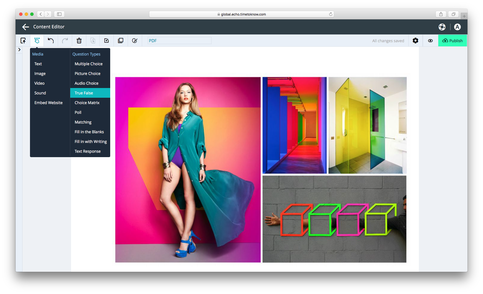Image resolution: width=483 pixels, height=294 pixels.
Task: Add a Choice Matrix question
Action: (90, 103)
